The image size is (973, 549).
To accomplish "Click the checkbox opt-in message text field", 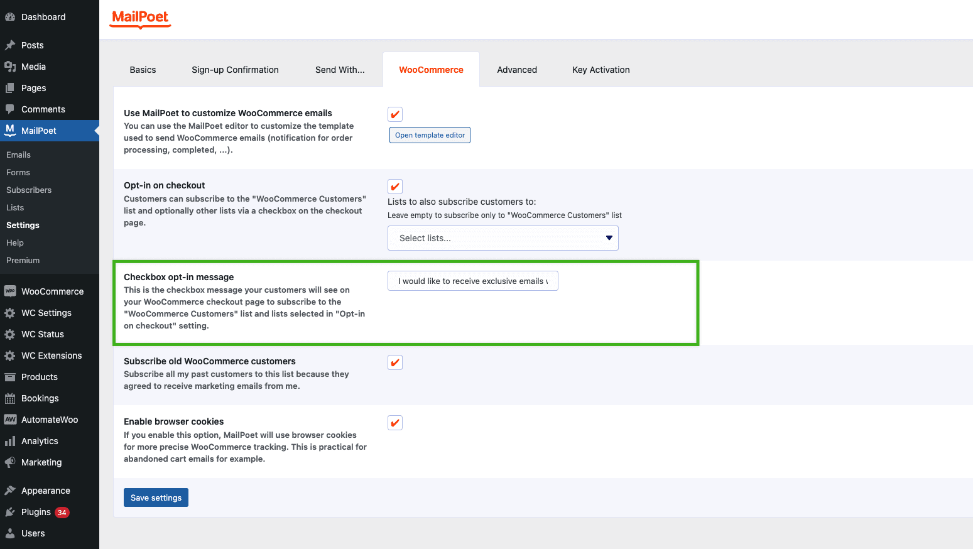I will pos(473,281).
